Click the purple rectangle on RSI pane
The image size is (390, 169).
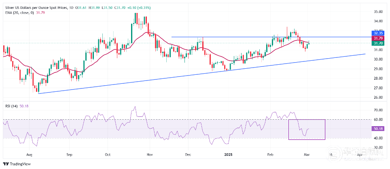(307, 129)
